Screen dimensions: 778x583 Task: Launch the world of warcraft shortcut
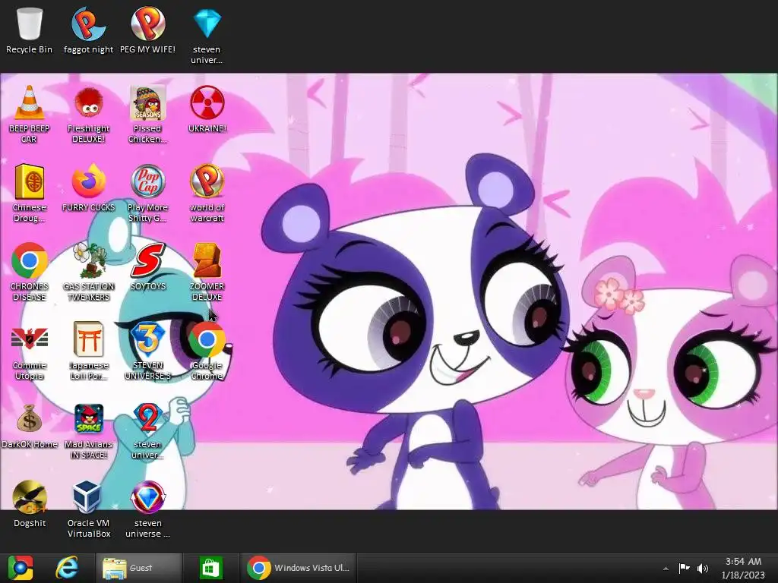click(207, 194)
